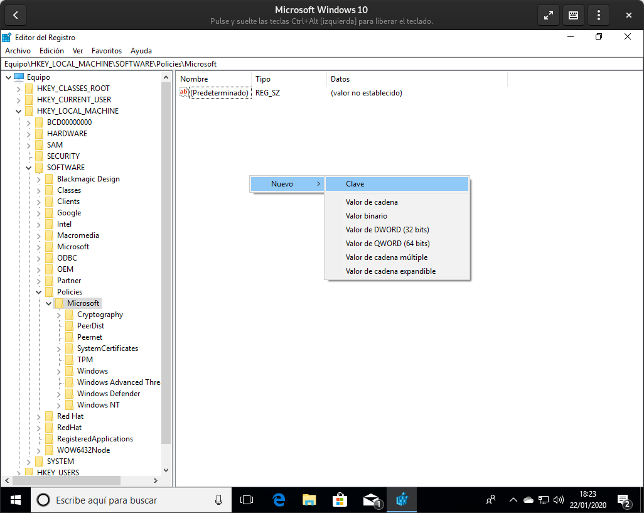Click the Registry Editor taskbar icon

pyautogui.click(x=402, y=500)
